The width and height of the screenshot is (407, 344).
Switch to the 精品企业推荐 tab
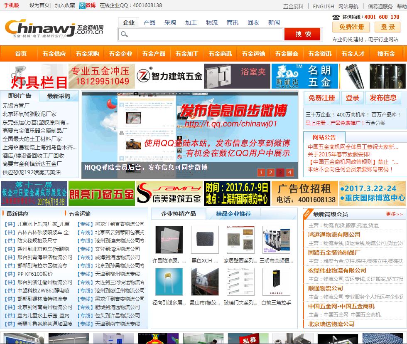tap(233, 214)
